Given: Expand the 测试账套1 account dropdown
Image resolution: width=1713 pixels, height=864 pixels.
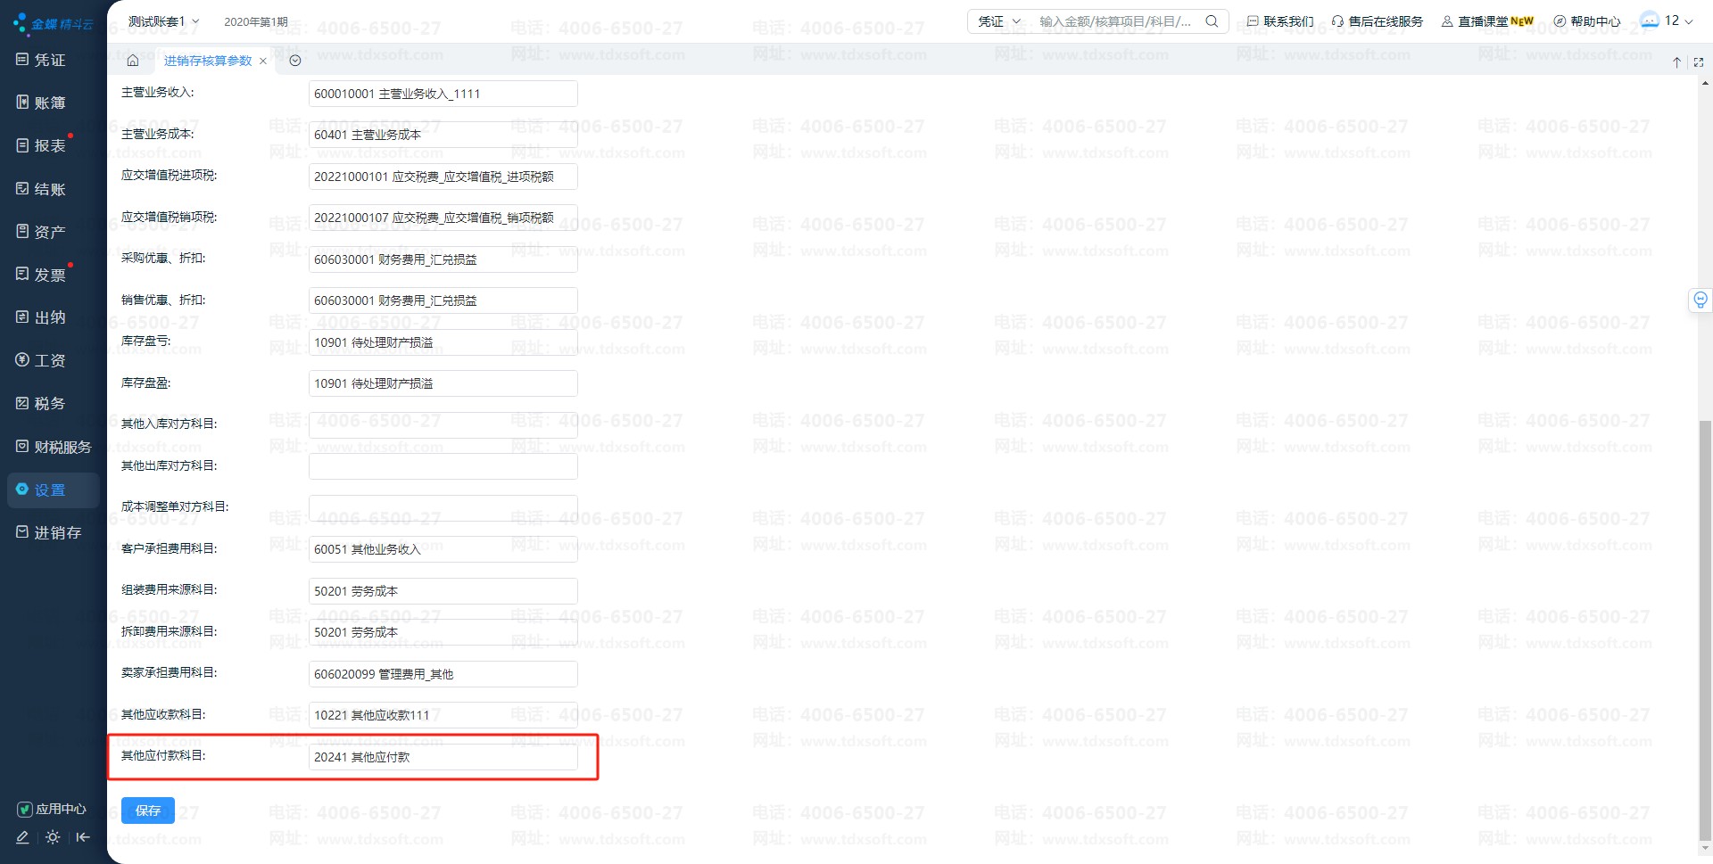Looking at the screenshot, I should 164,21.
